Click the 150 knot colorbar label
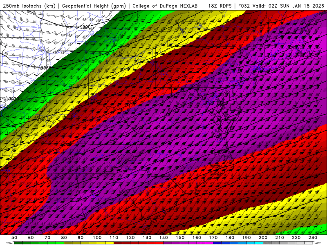This screenshot has height=245, width=327. click(180, 238)
